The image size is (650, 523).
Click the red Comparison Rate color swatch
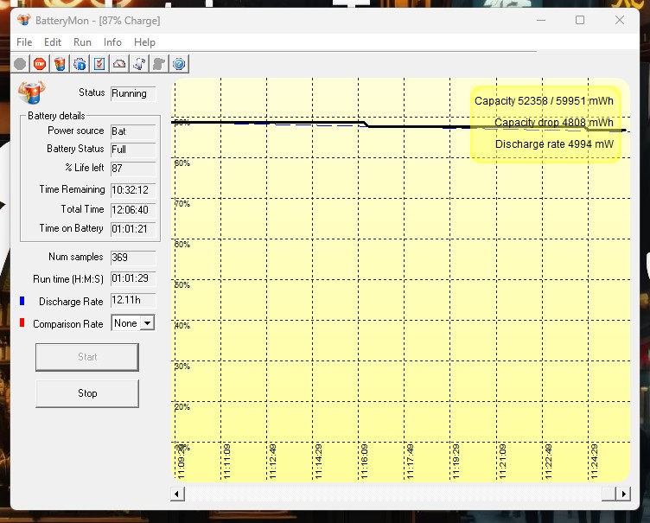(22, 322)
